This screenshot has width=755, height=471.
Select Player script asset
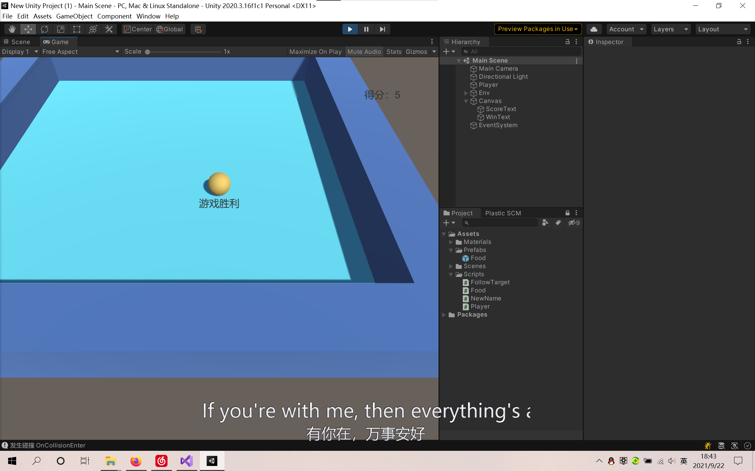[x=480, y=306]
